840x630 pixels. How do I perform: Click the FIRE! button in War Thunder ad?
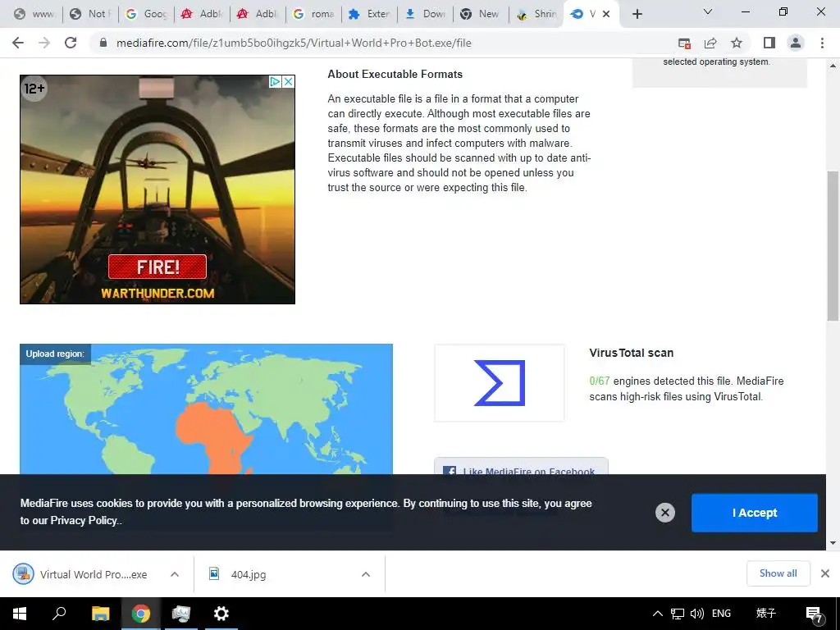[x=157, y=267]
